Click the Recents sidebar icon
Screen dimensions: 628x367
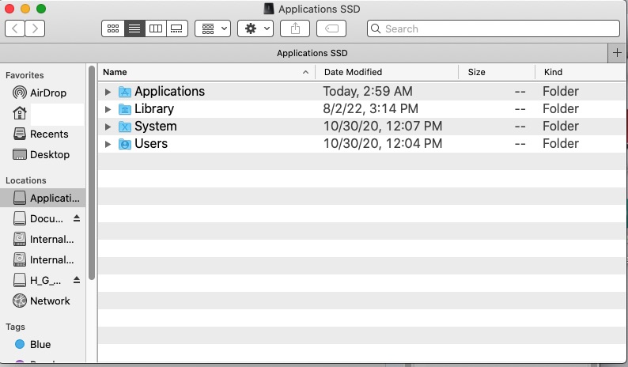click(20, 134)
